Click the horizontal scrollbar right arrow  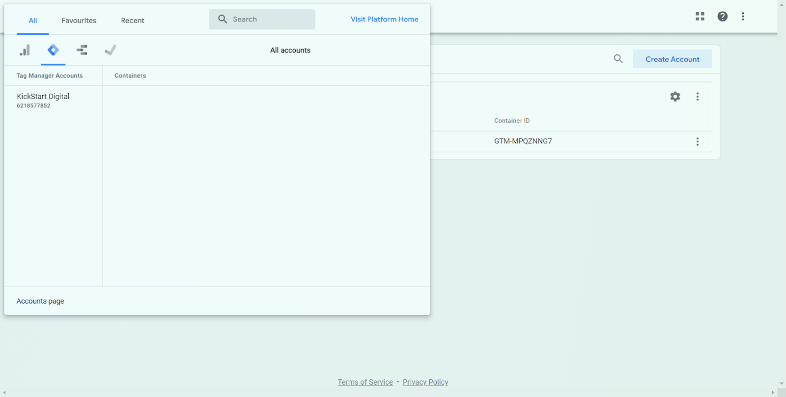coord(773,393)
